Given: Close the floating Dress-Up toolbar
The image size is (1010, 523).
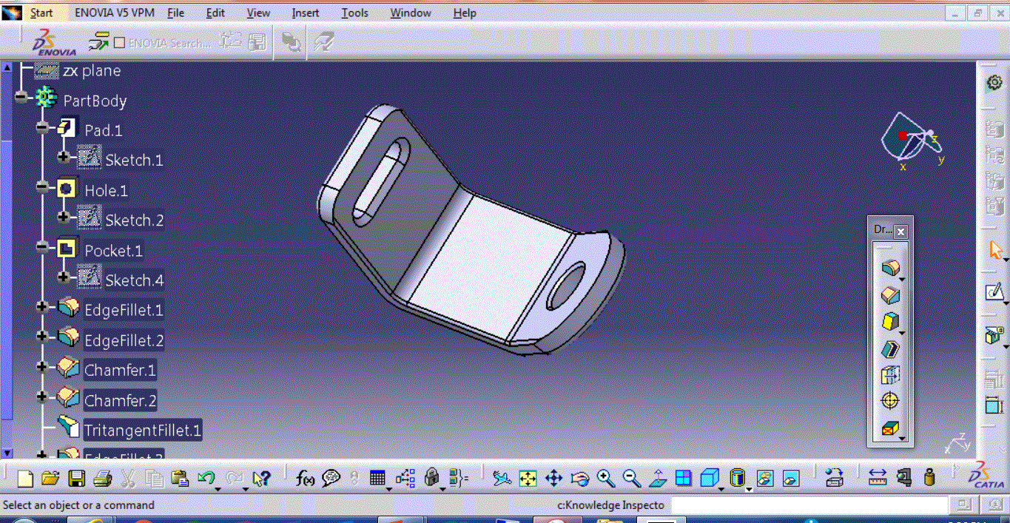Looking at the screenshot, I should [900, 232].
